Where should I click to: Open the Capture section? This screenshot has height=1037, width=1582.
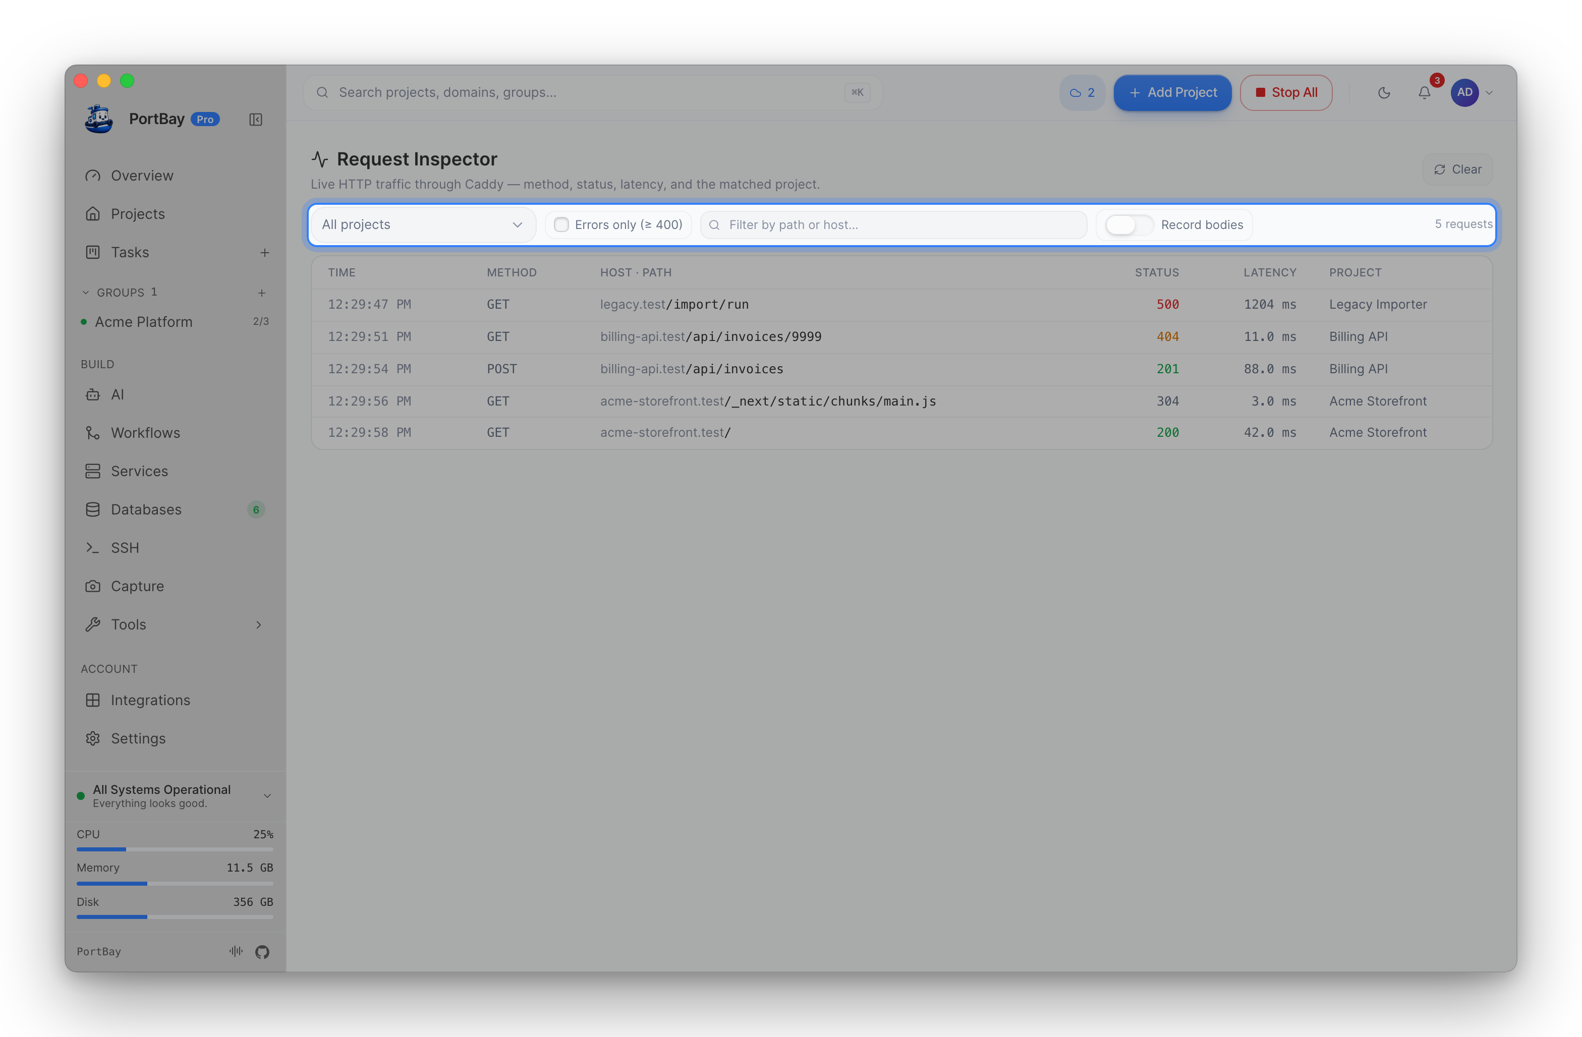176,586
